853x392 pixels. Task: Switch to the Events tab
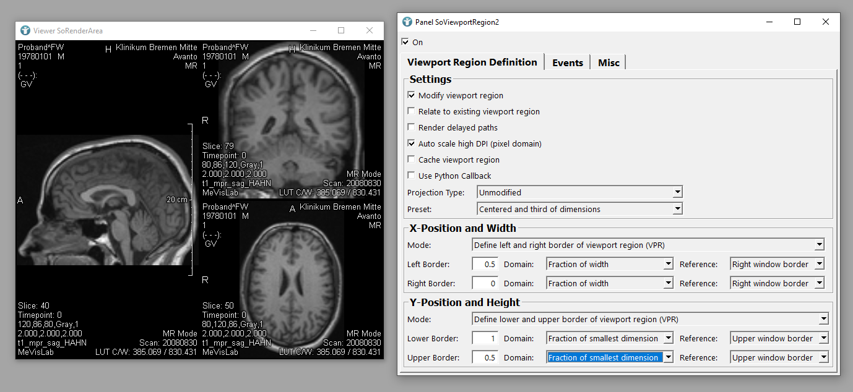[x=568, y=62]
